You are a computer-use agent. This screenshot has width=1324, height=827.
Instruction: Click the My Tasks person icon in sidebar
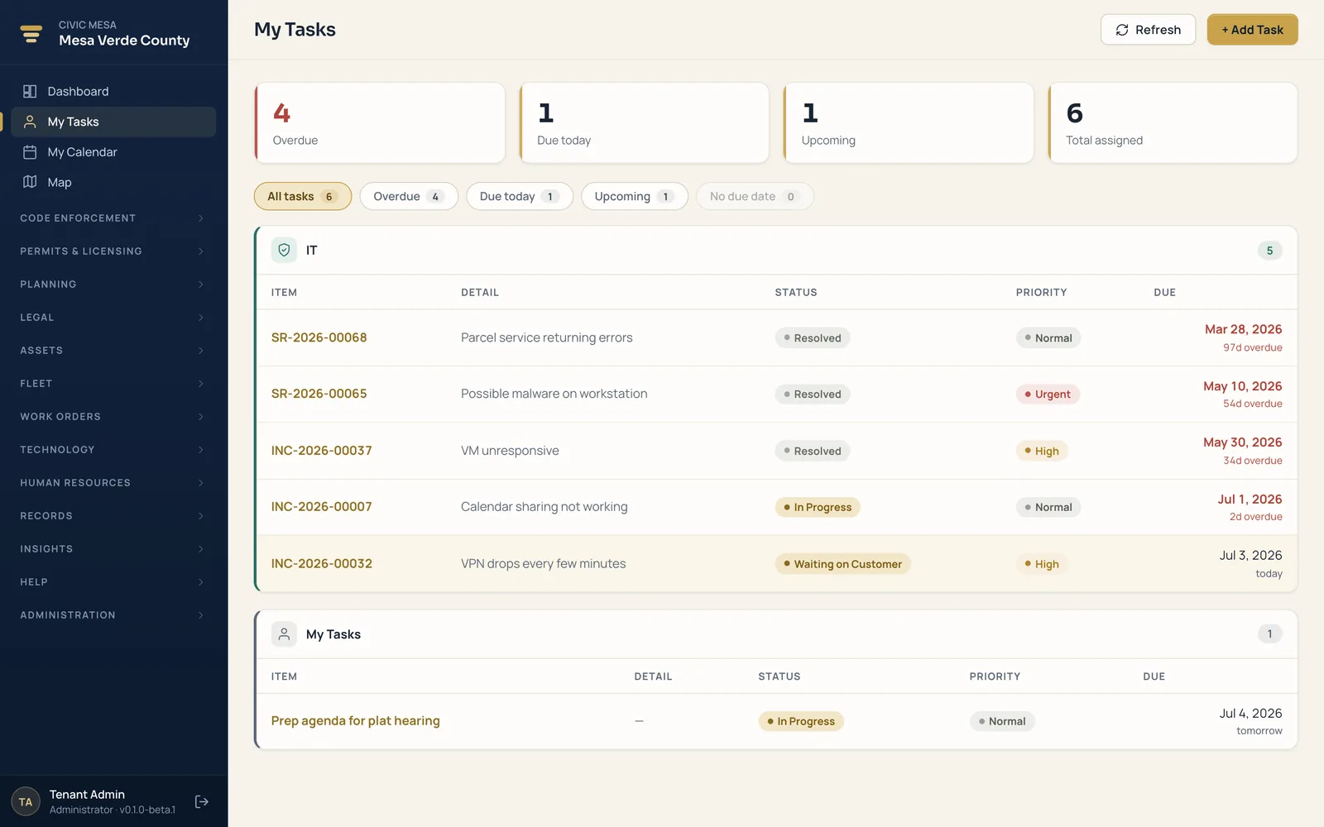pos(30,122)
